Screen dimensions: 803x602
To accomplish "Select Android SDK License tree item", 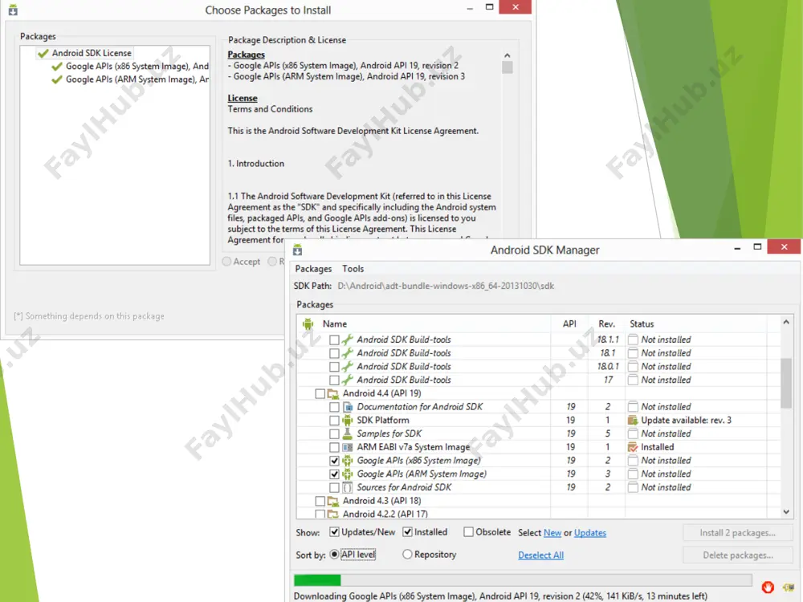I will (x=92, y=53).
